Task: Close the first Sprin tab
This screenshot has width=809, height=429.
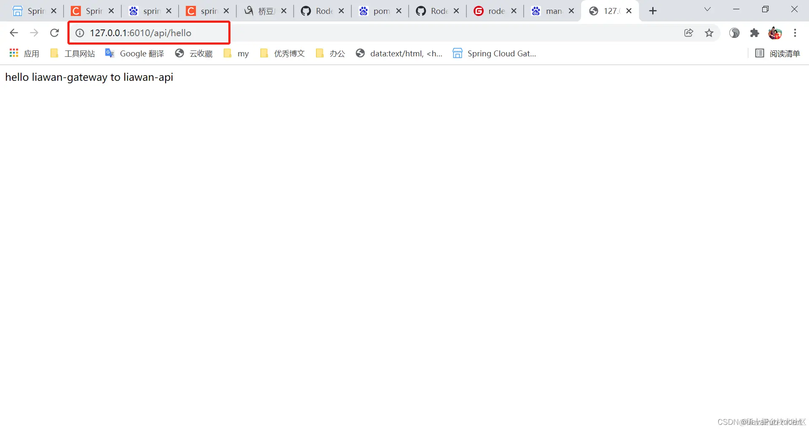Action: (x=54, y=11)
